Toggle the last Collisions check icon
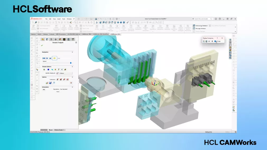 pos(67,79)
